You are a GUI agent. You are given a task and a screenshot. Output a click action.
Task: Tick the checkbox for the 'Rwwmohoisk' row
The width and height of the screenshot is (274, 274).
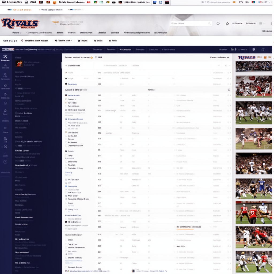66,106
